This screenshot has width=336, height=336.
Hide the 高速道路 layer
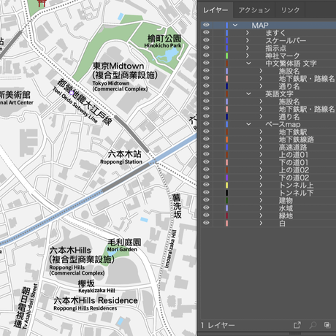coord(206,147)
